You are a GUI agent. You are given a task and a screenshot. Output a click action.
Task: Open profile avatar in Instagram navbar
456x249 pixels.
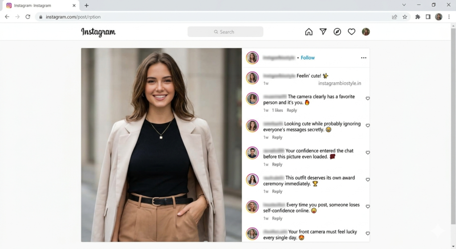click(366, 32)
